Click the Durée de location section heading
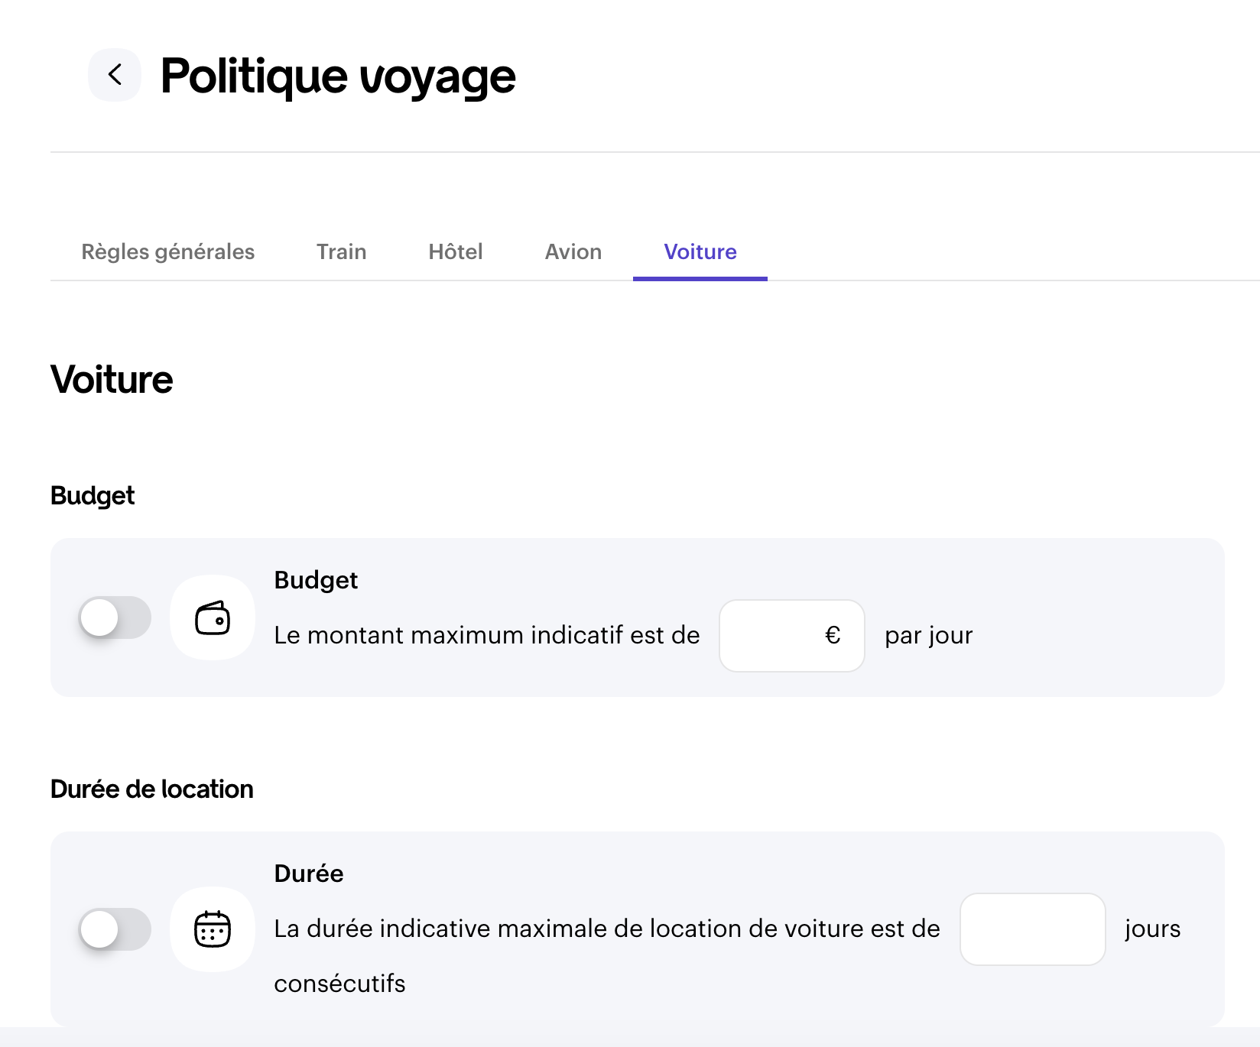Viewport: 1260px width, 1047px height. click(x=151, y=789)
